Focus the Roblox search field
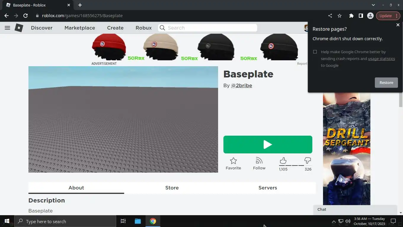The image size is (403, 227). [207, 28]
